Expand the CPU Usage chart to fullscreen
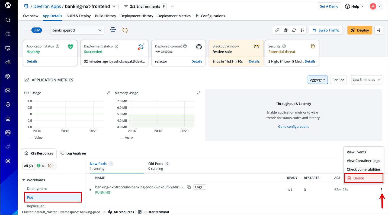The width and height of the screenshot is (388, 215). tap(108, 93)
